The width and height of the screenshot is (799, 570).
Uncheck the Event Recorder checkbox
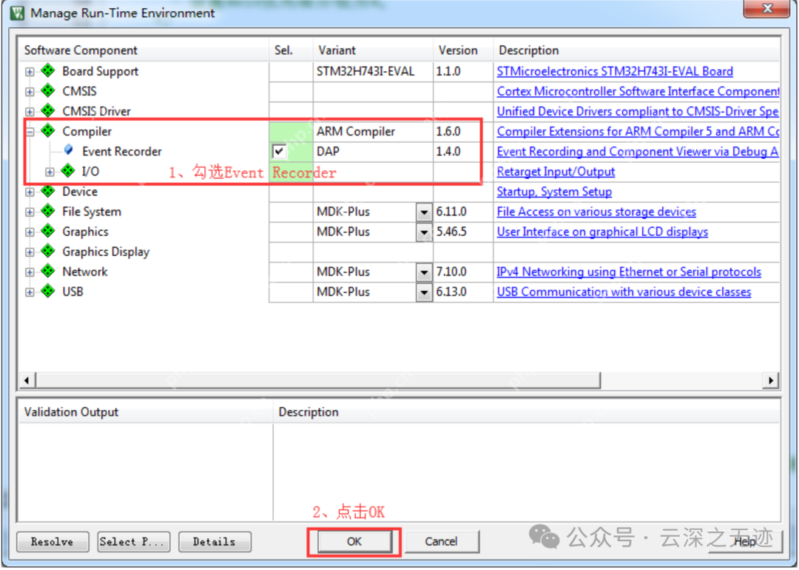click(279, 151)
